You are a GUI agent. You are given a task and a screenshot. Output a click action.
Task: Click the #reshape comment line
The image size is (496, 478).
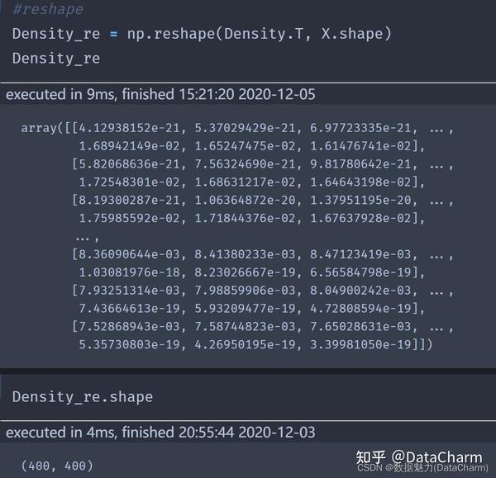pyautogui.click(x=48, y=9)
